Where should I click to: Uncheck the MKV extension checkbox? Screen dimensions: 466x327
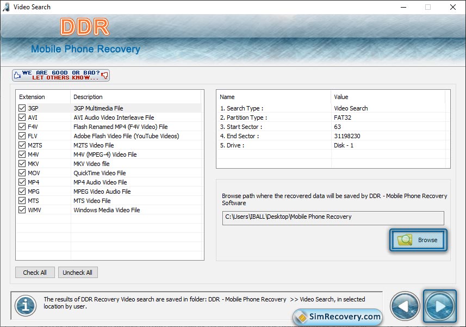pos(22,163)
